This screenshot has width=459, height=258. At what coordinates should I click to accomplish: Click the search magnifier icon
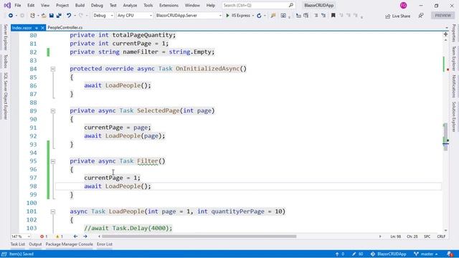pyautogui.click(x=290, y=5)
